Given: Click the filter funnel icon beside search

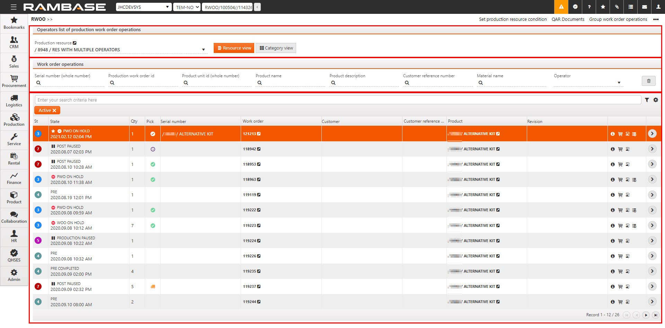Looking at the screenshot, I should [647, 100].
